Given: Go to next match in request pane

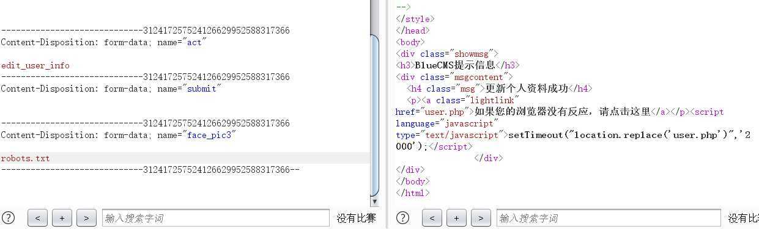Looking at the screenshot, I should tap(86, 218).
